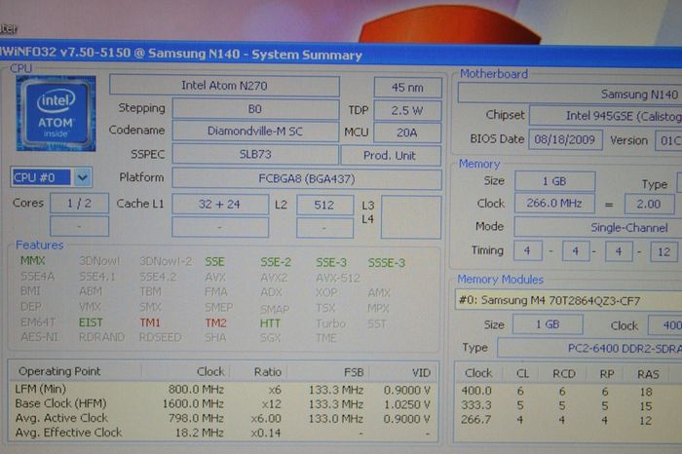The image size is (682, 454).
Task: Click the Operating Point column header
Action: point(59,371)
